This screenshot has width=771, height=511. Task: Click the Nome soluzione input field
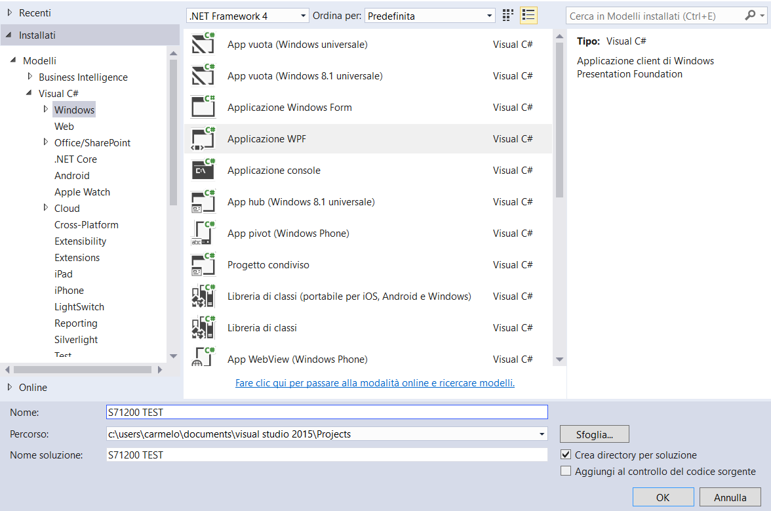(x=327, y=455)
